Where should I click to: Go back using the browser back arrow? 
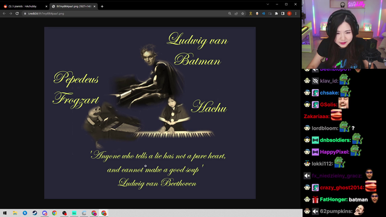point(4,13)
